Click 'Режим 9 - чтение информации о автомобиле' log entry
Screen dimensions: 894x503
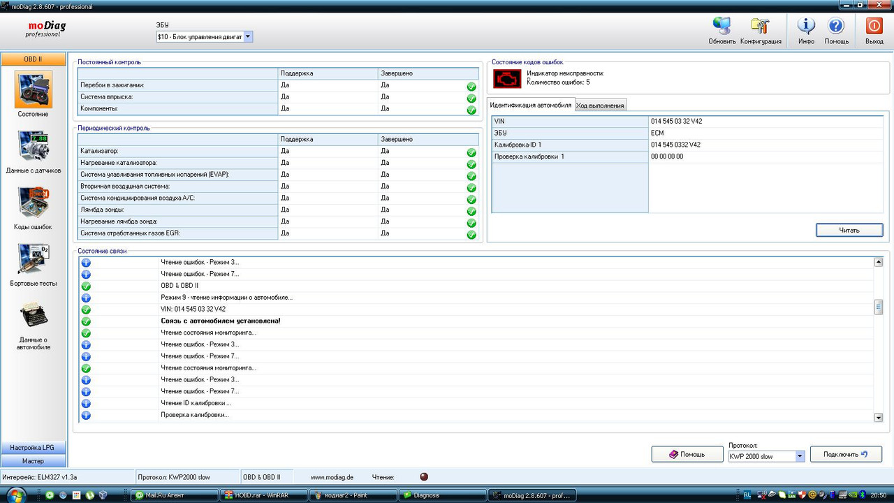click(227, 298)
